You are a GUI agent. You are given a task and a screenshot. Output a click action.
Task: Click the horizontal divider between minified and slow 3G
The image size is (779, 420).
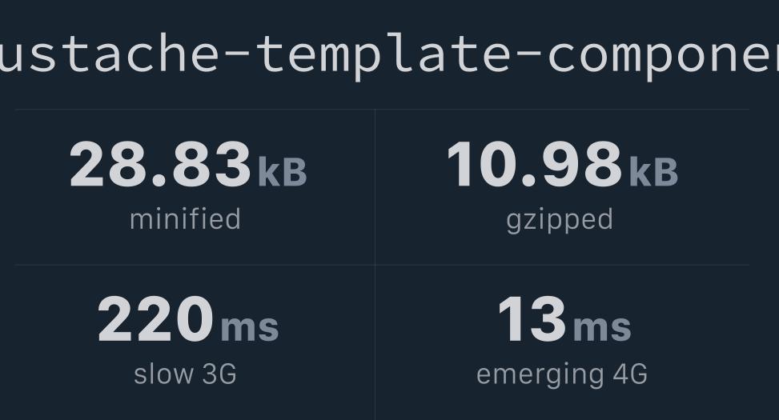195,265
